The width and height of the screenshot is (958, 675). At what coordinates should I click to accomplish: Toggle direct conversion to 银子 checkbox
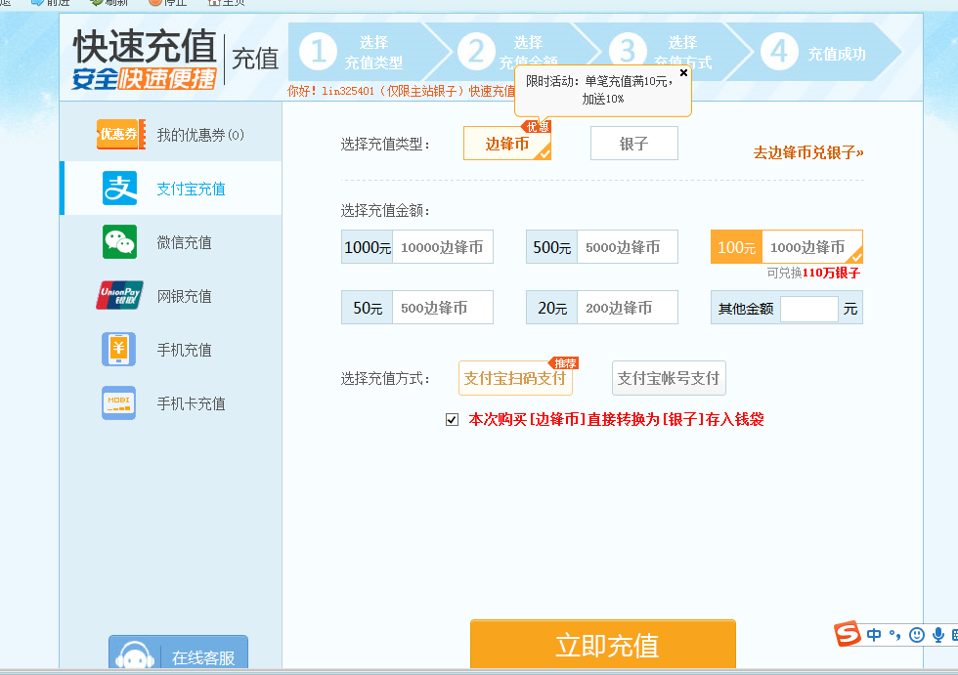[x=452, y=420]
